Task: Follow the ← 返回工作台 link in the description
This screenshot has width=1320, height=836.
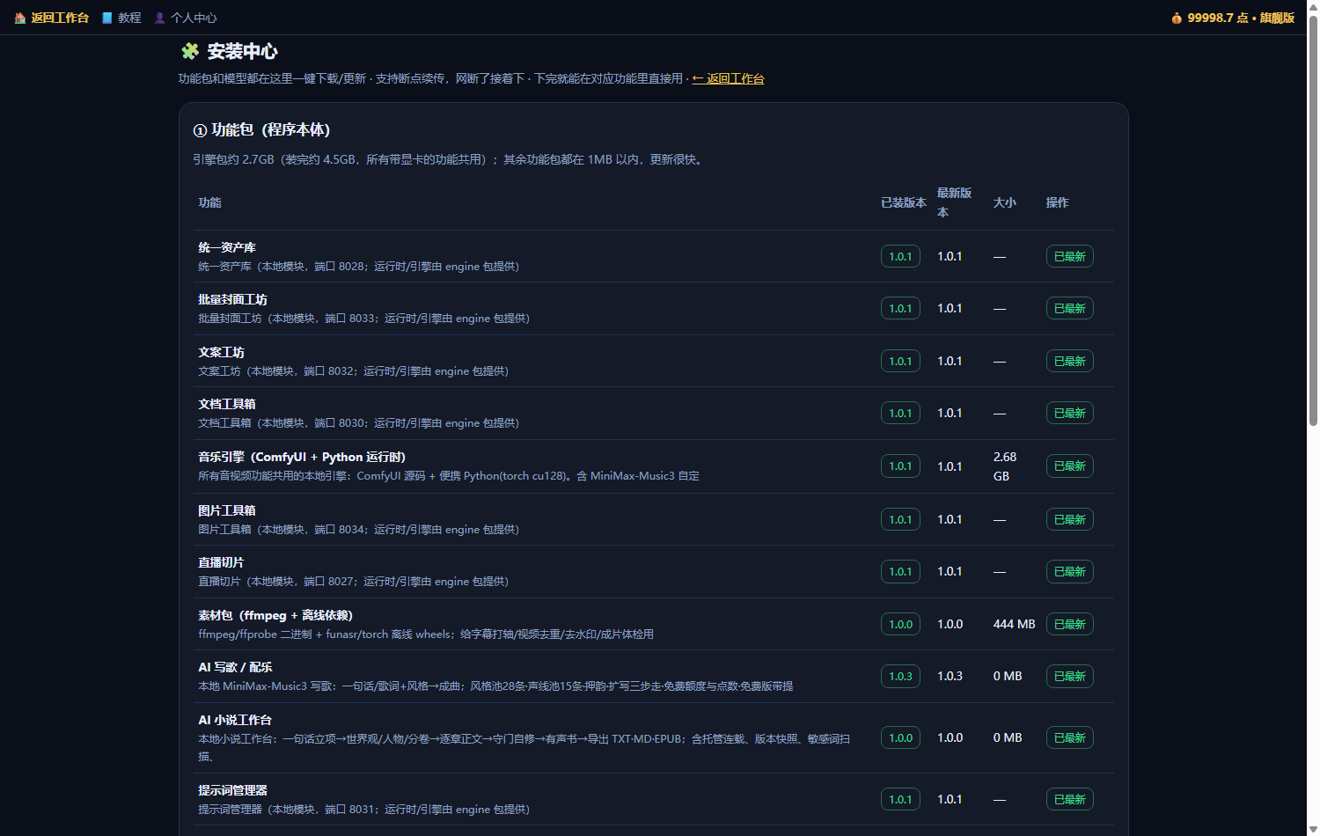Action: pyautogui.click(x=728, y=78)
